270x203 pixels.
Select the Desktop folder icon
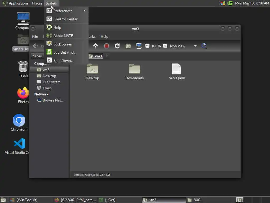92,72
